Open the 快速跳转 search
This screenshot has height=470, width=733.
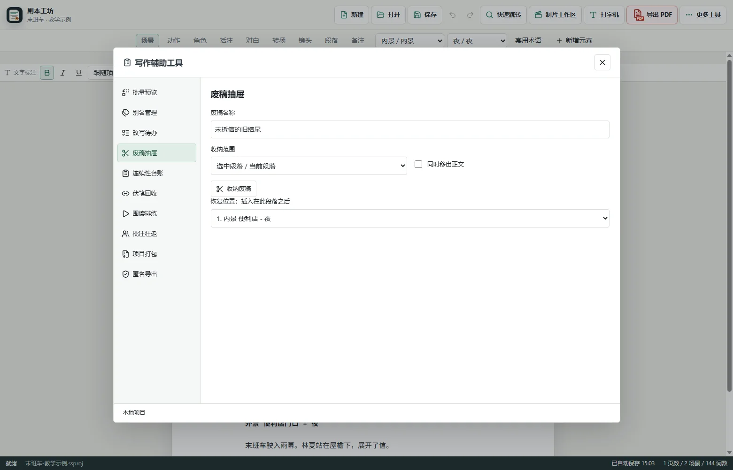[503, 15]
